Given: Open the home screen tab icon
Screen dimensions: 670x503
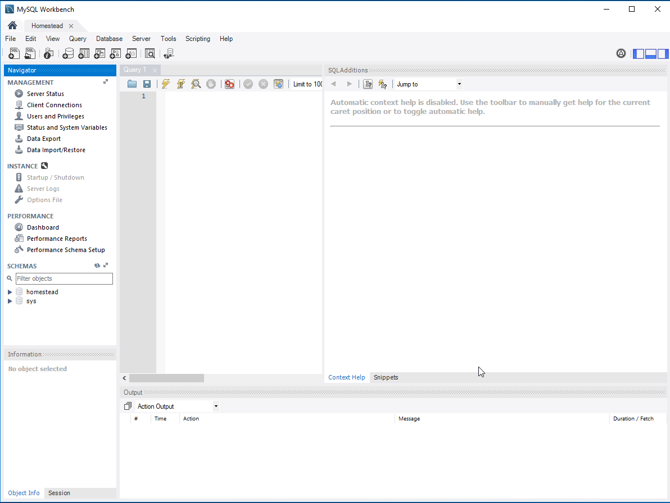Looking at the screenshot, I should tap(12, 26).
